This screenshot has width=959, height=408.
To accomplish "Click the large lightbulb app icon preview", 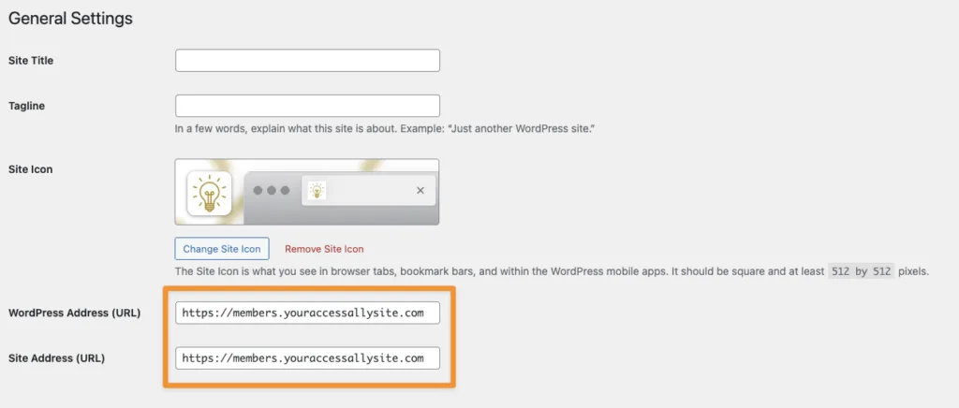I will click(209, 193).
